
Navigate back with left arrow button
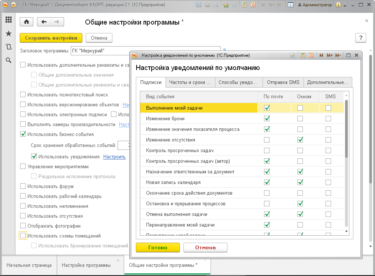(44, 22)
